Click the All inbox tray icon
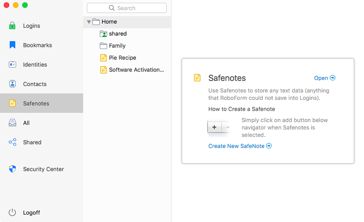The height and width of the screenshot is (222, 364). [12, 123]
